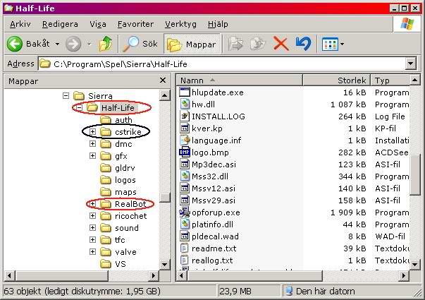This screenshot has width=425, height=300.
Task: Open the Redigera menu
Action: click(x=60, y=24)
